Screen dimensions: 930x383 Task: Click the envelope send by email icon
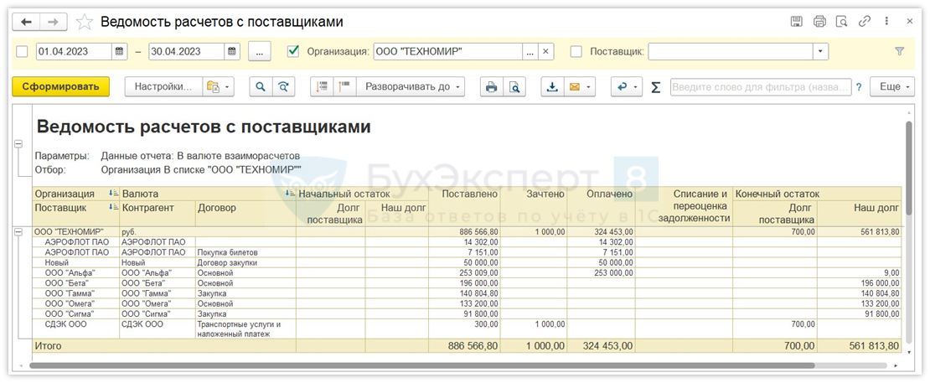tap(575, 86)
